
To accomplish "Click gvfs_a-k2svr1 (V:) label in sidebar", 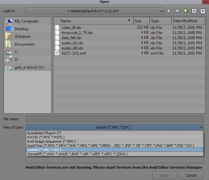I will point(29,67).
